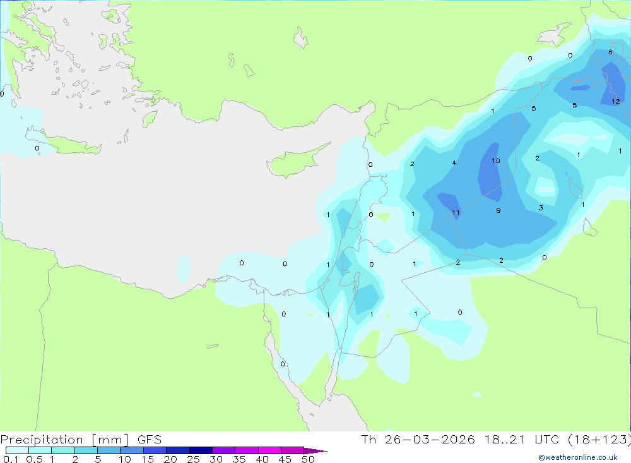
Task: Click the 45–50 mm legend color box
Action: [x=293, y=450]
